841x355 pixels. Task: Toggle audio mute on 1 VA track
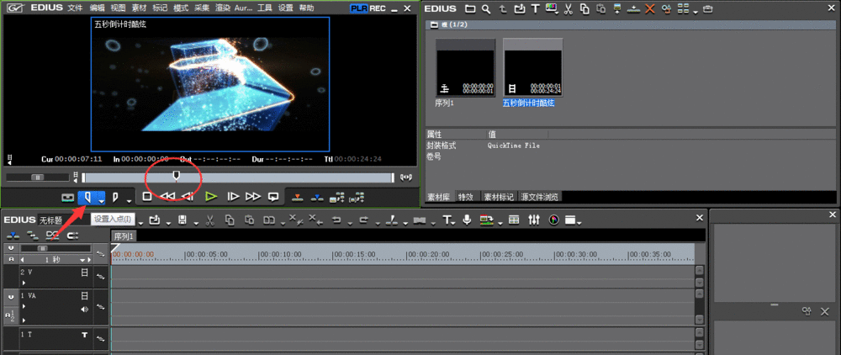coord(84,309)
